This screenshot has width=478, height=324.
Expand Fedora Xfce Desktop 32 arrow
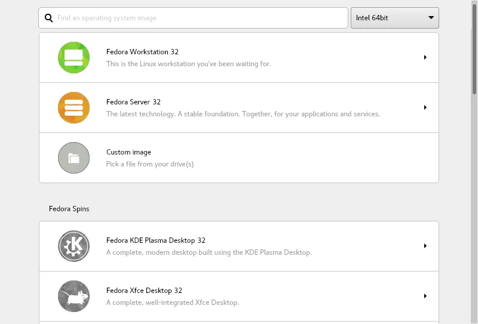[x=425, y=296]
